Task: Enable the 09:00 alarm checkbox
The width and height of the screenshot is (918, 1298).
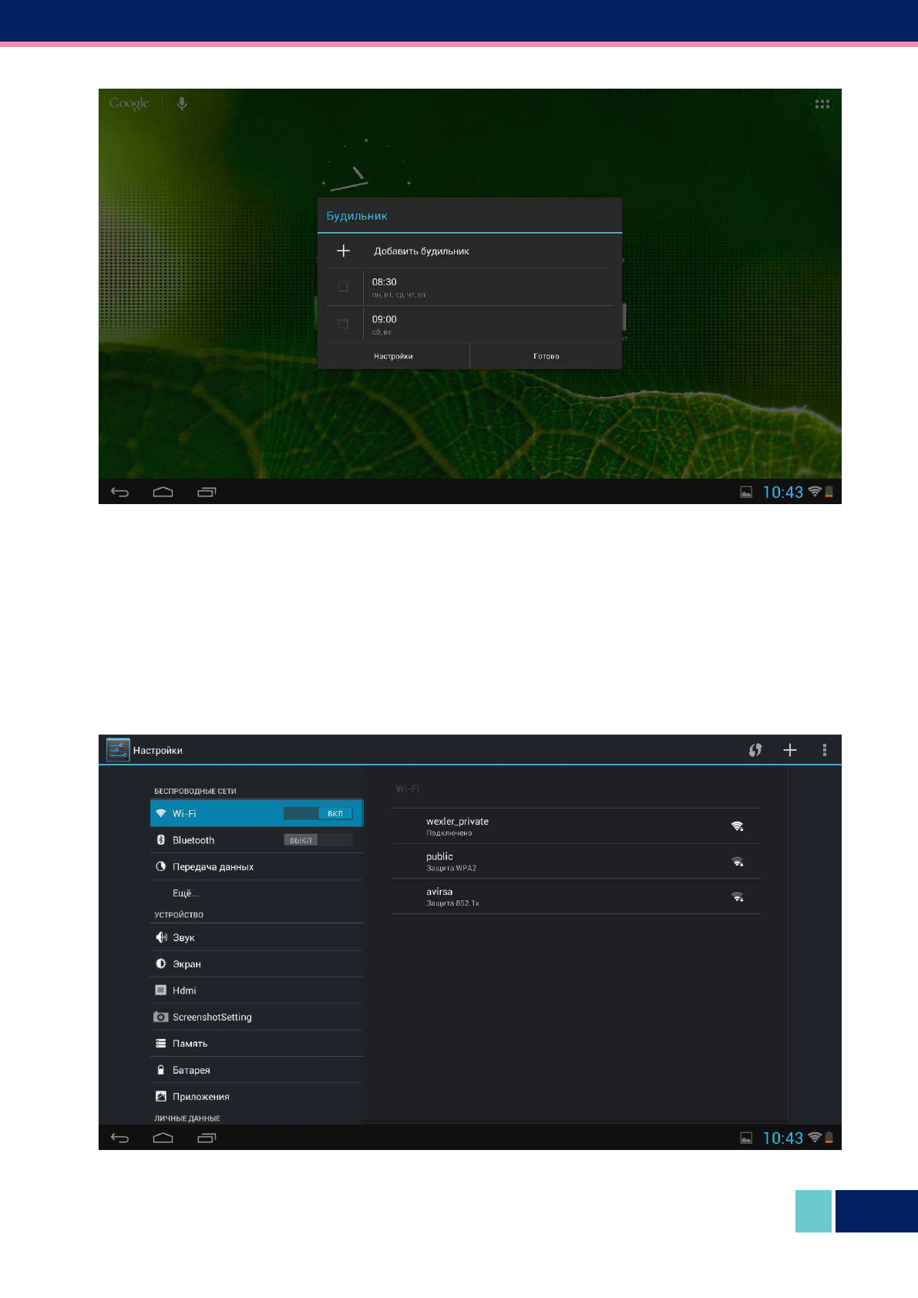Action: point(343,324)
